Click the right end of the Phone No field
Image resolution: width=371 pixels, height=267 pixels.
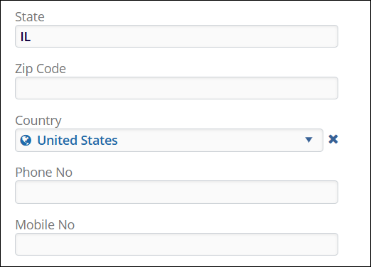(327, 192)
